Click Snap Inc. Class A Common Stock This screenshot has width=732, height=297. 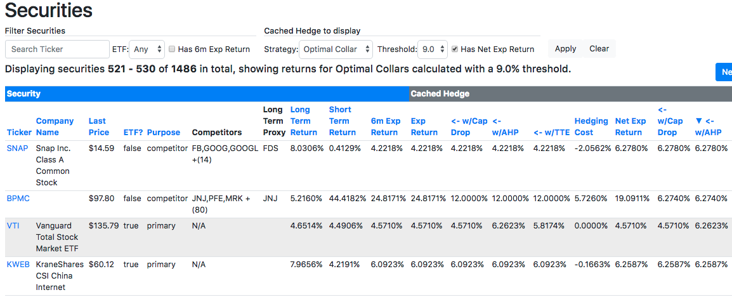[54, 165]
